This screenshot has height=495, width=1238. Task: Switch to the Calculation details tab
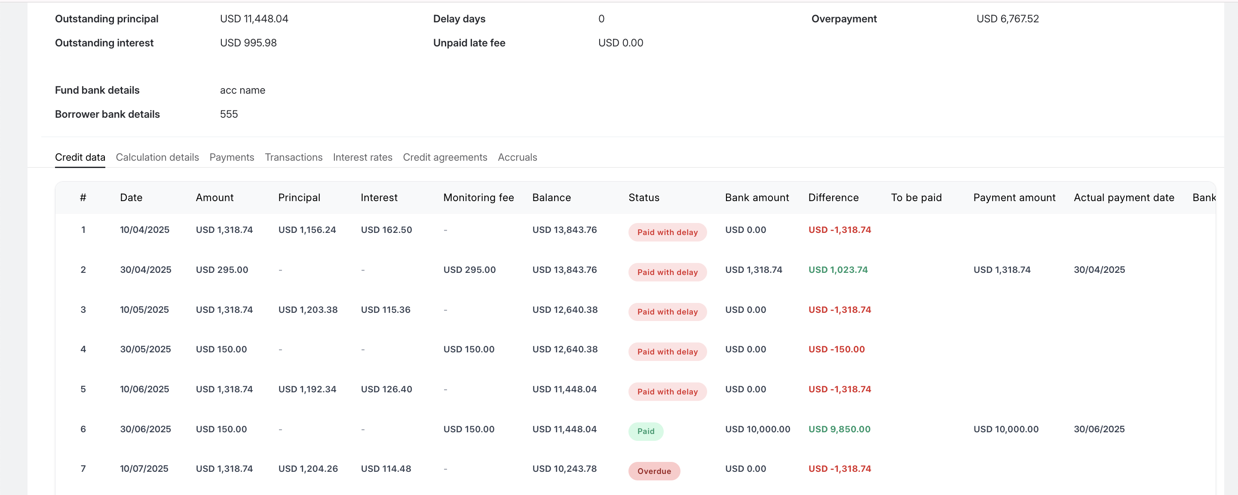click(x=157, y=157)
